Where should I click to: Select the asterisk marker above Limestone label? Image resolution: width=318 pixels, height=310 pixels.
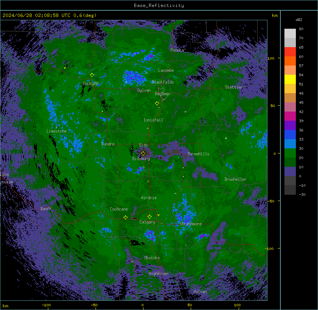pos(56,127)
